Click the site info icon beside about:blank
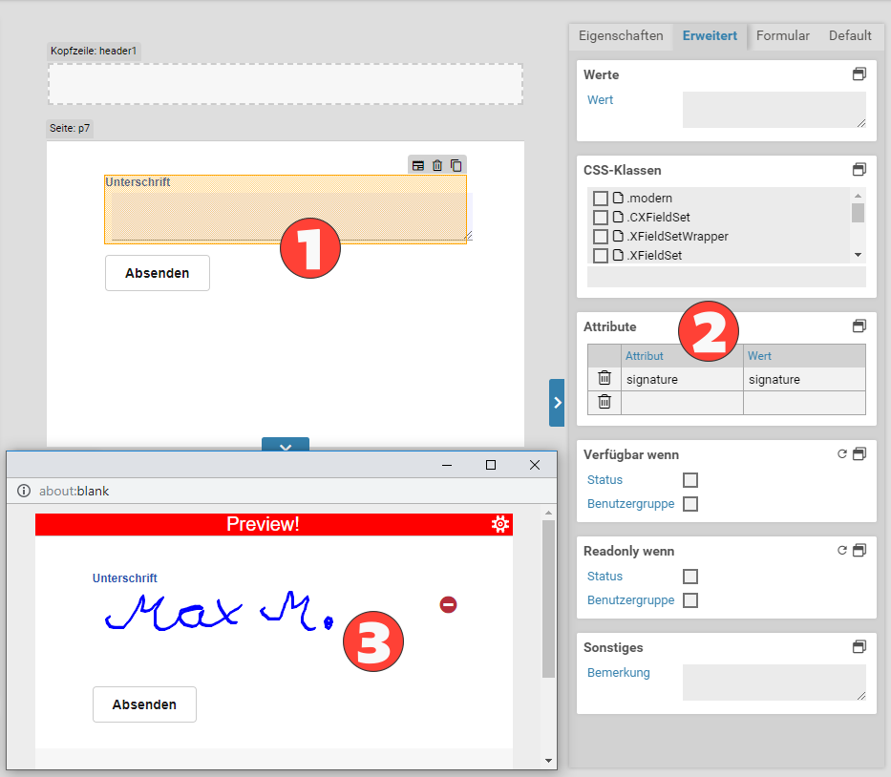Viewport: 891px width, 777px height. [x=24, y=491]
